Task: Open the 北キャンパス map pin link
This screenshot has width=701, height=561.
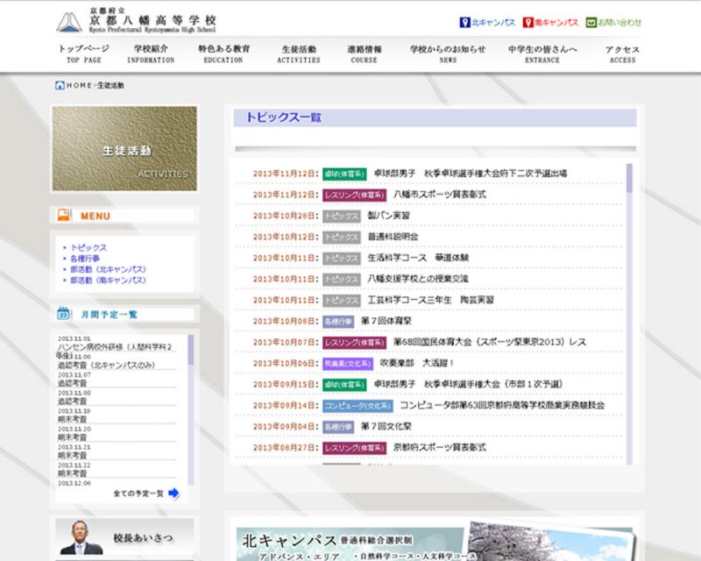Action: point(465,22)
